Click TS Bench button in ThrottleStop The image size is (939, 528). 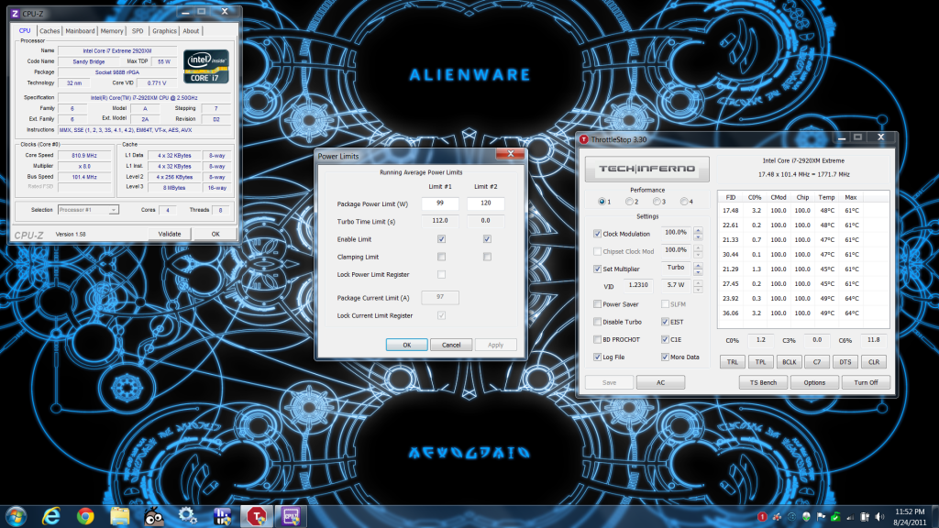coord(763,382)
